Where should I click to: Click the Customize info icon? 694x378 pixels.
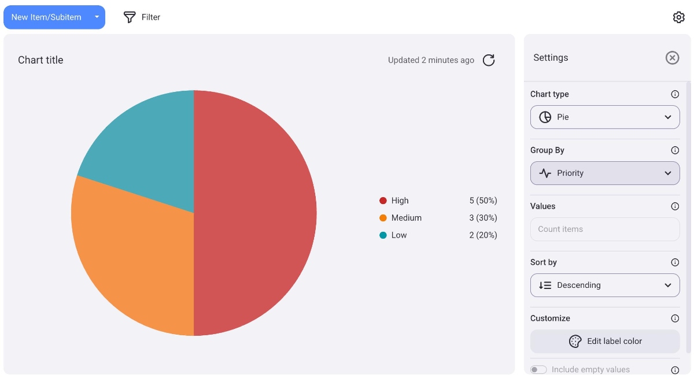pos(674,318)
